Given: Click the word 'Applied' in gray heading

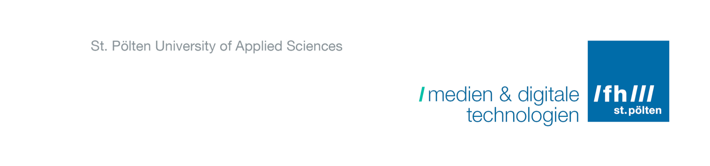Looking at the screenshot, I should coord(259,46).
